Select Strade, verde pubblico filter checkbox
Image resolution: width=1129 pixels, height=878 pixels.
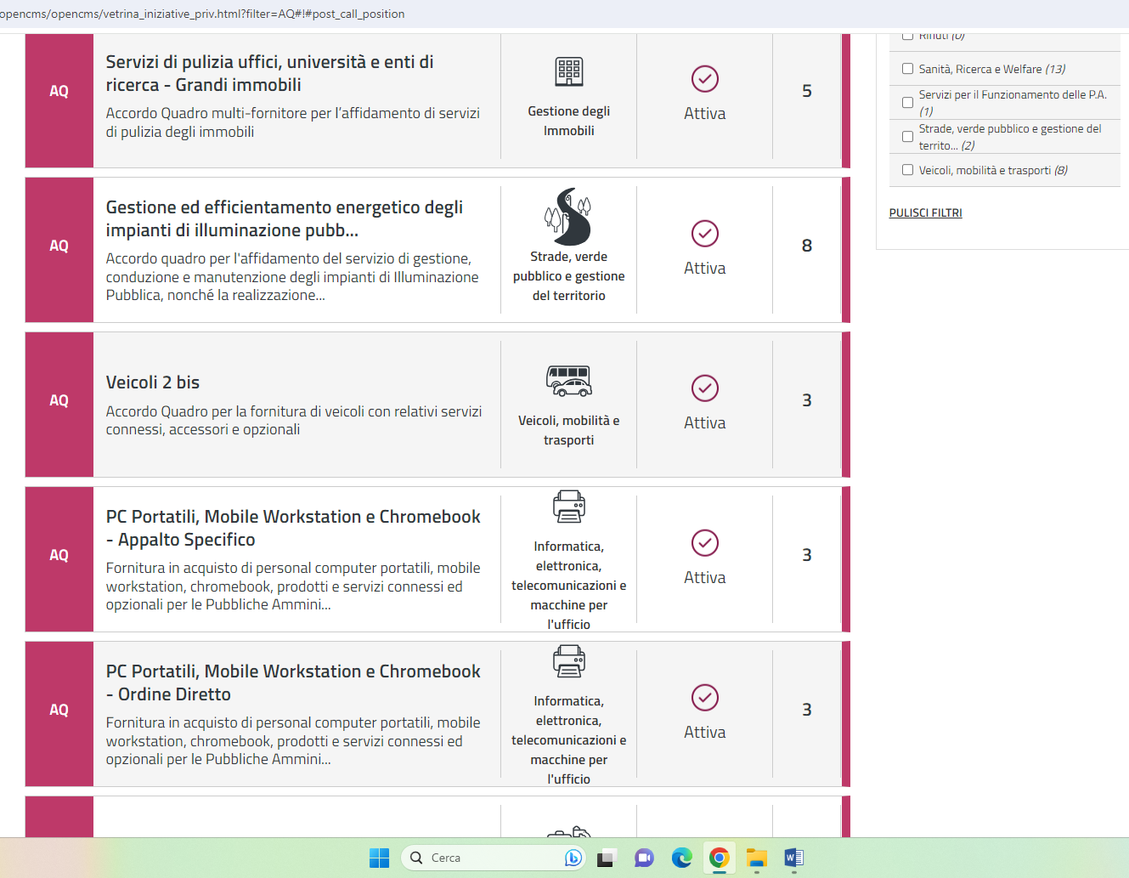(x=907, y=137)
